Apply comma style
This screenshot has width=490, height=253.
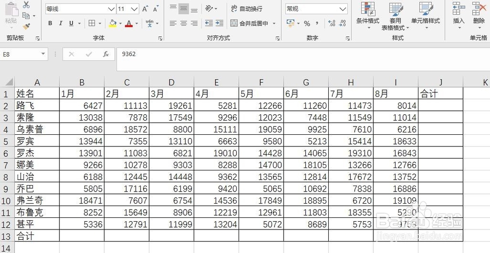(317, 23)
